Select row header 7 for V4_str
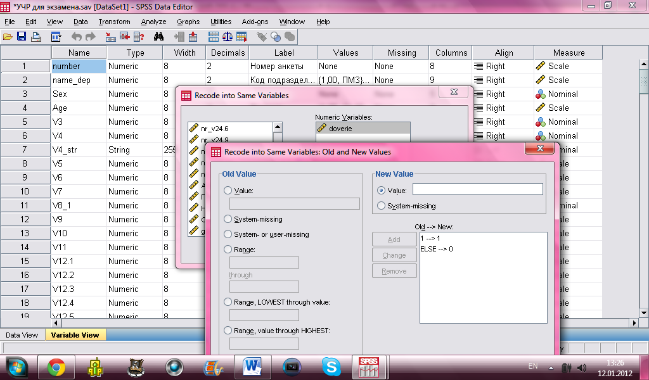Image resolution: width=649 pixels, height=380 pixels. tap(25, 149)
